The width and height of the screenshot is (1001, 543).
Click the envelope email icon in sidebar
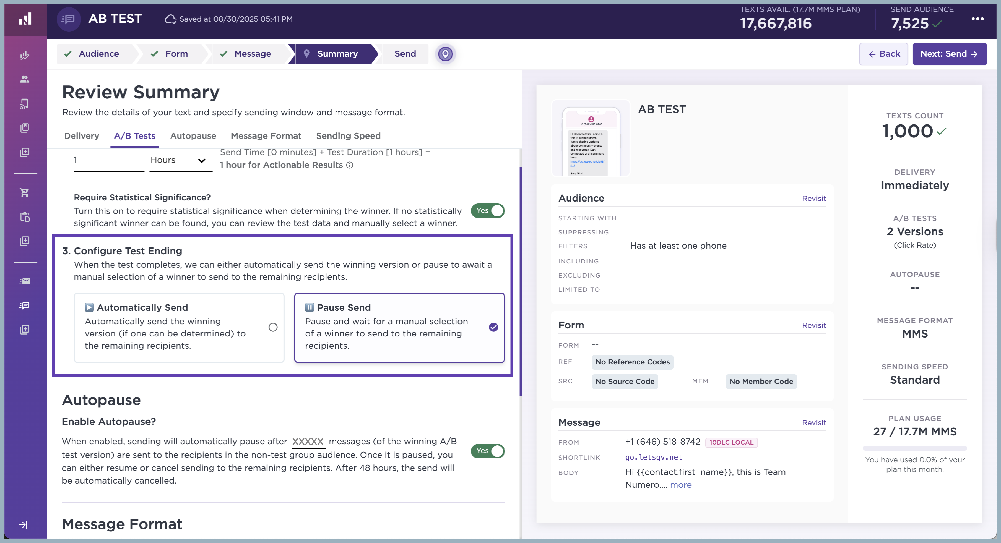pyautogui.click(x=24, y=281)
